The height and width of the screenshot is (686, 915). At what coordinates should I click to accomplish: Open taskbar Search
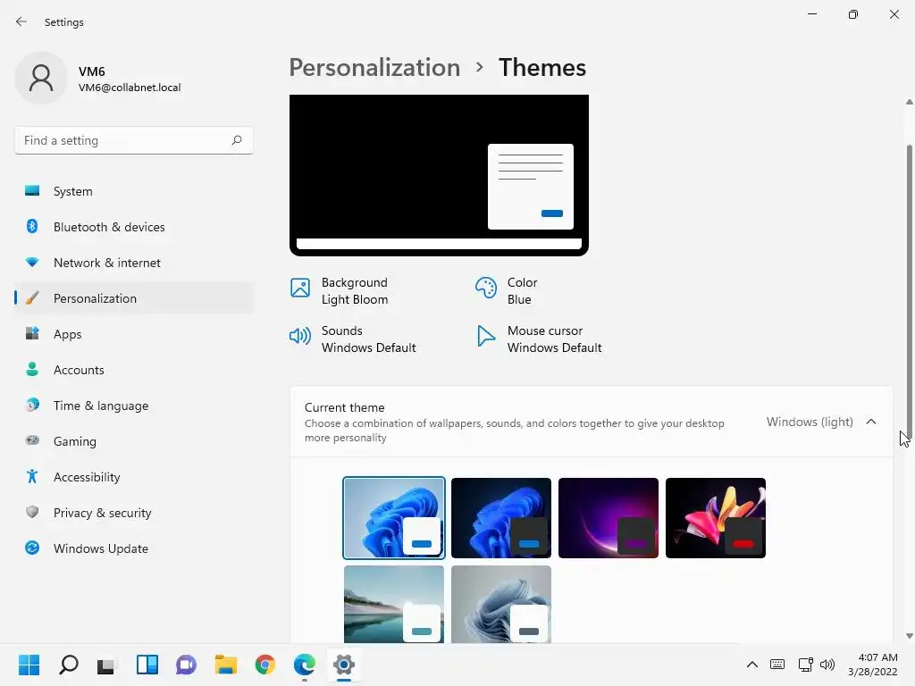[x=69, y=665]
